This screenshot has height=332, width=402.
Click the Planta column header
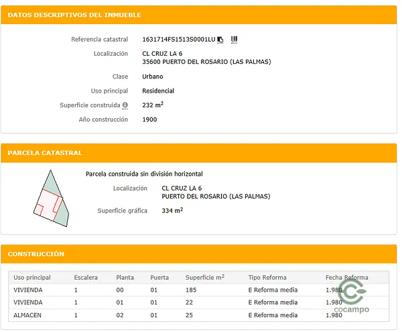point(125,278)
